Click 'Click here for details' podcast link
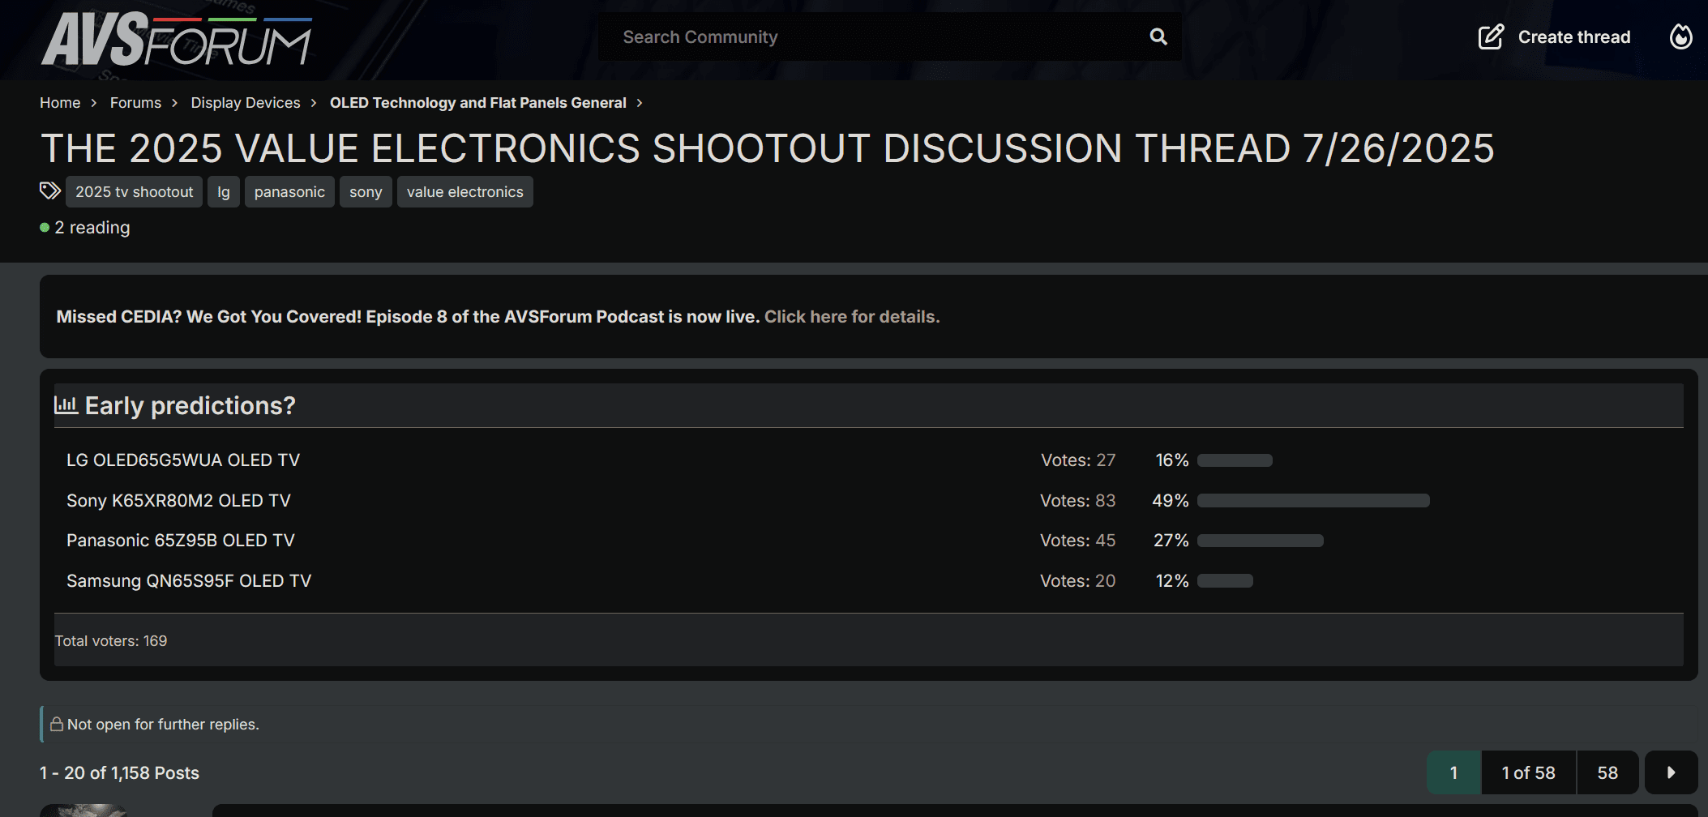Screen dimensions: 1708x817 pos(852,317)
